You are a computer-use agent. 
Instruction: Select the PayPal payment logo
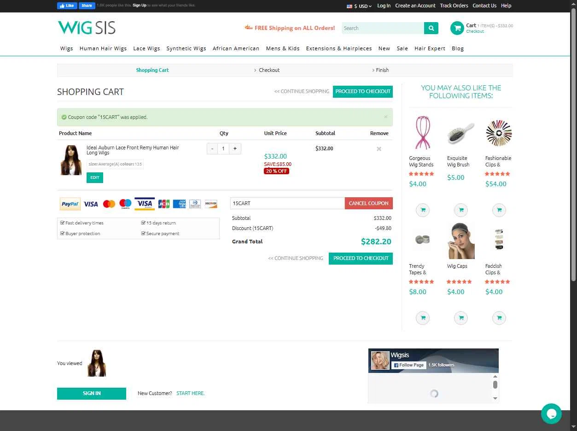[70, 204]
